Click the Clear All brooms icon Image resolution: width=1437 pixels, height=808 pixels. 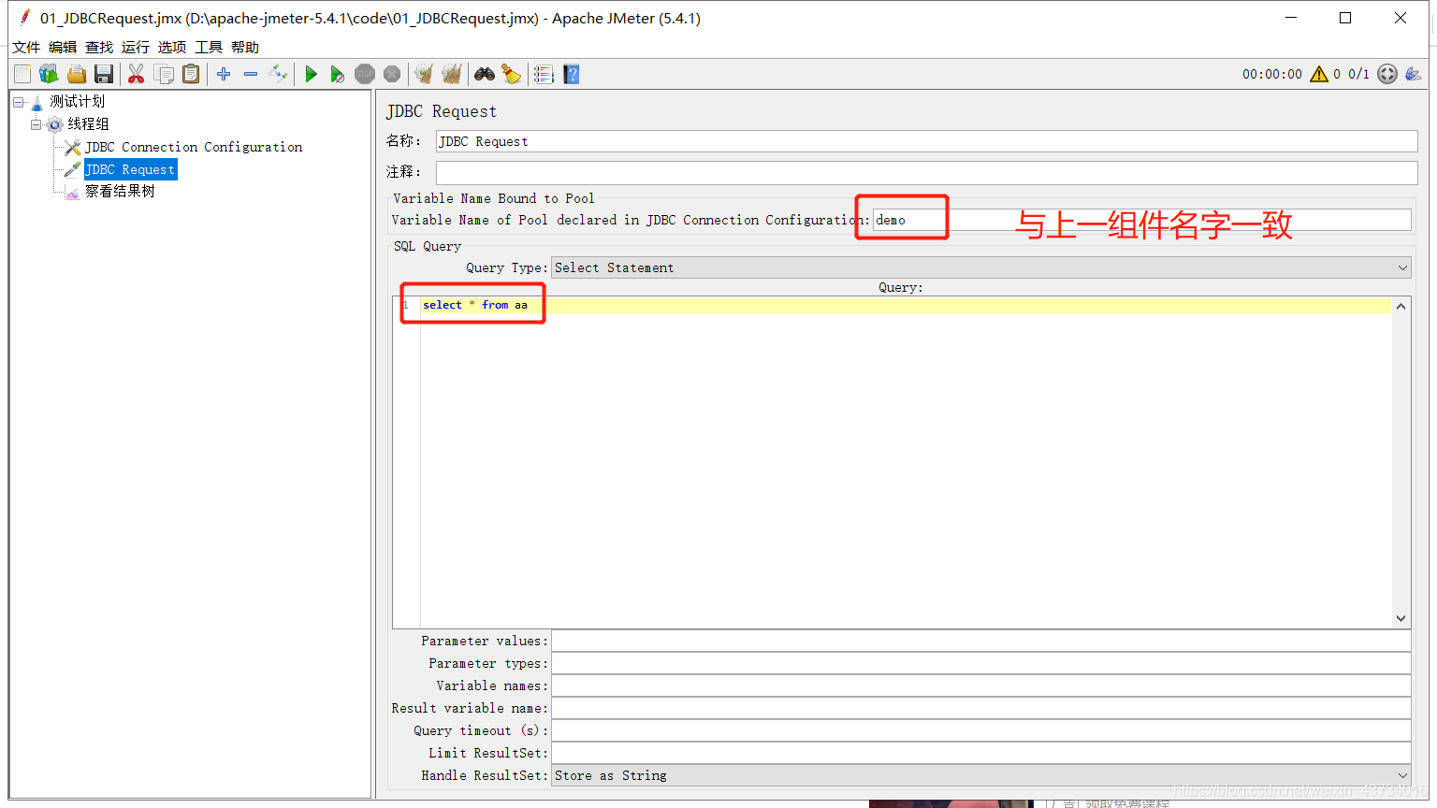[x=452, y=74]
